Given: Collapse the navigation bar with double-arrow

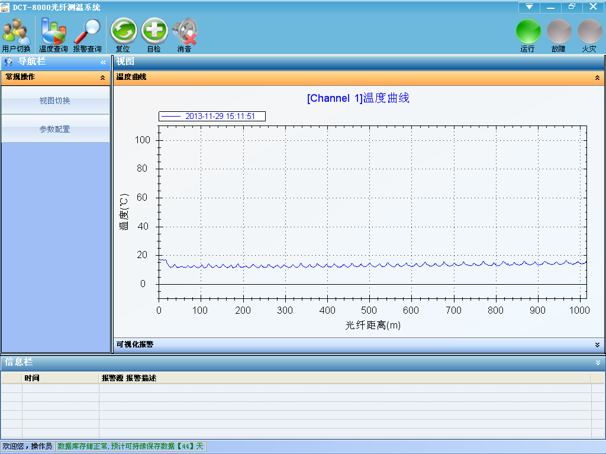Looking at the screenshot, I should tap(103, 62).
